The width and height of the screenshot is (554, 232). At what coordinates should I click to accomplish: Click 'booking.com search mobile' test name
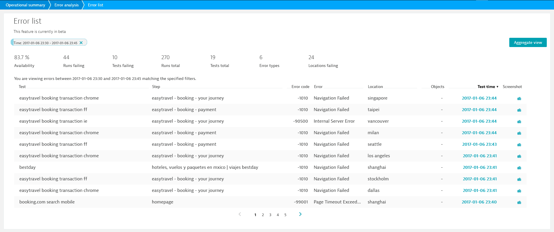pyautogui.click(x=47, y=202)
